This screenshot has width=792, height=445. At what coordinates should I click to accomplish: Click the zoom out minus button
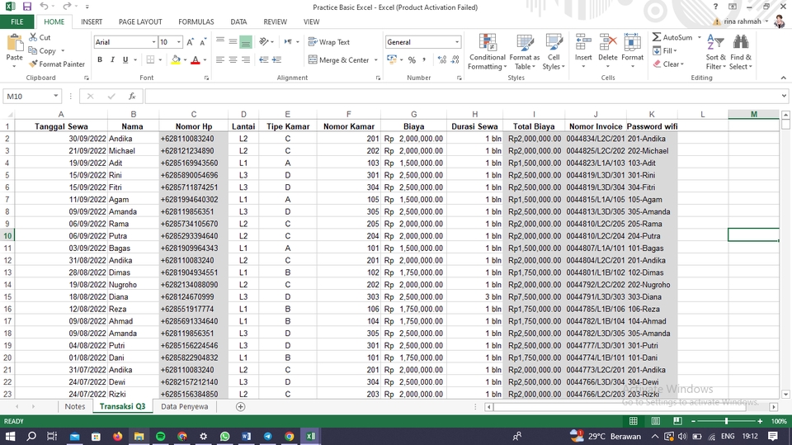point(693,421)
